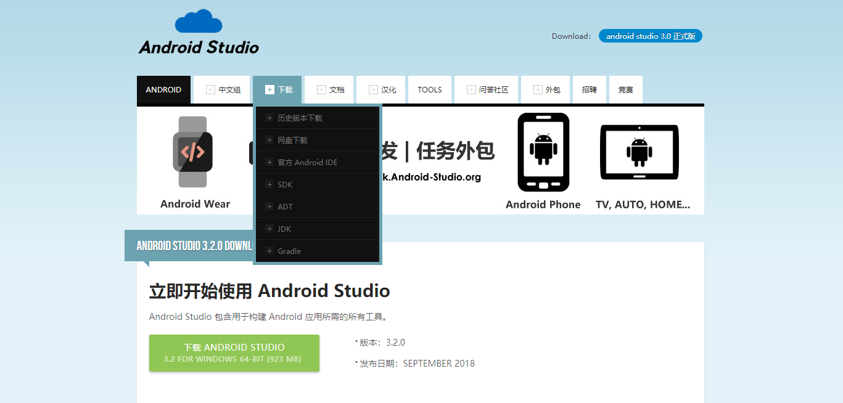This screenshot has width=843, height=403.
Task: Click the green 下载 ANDROID STUDIO button
Action: point(234,352)
